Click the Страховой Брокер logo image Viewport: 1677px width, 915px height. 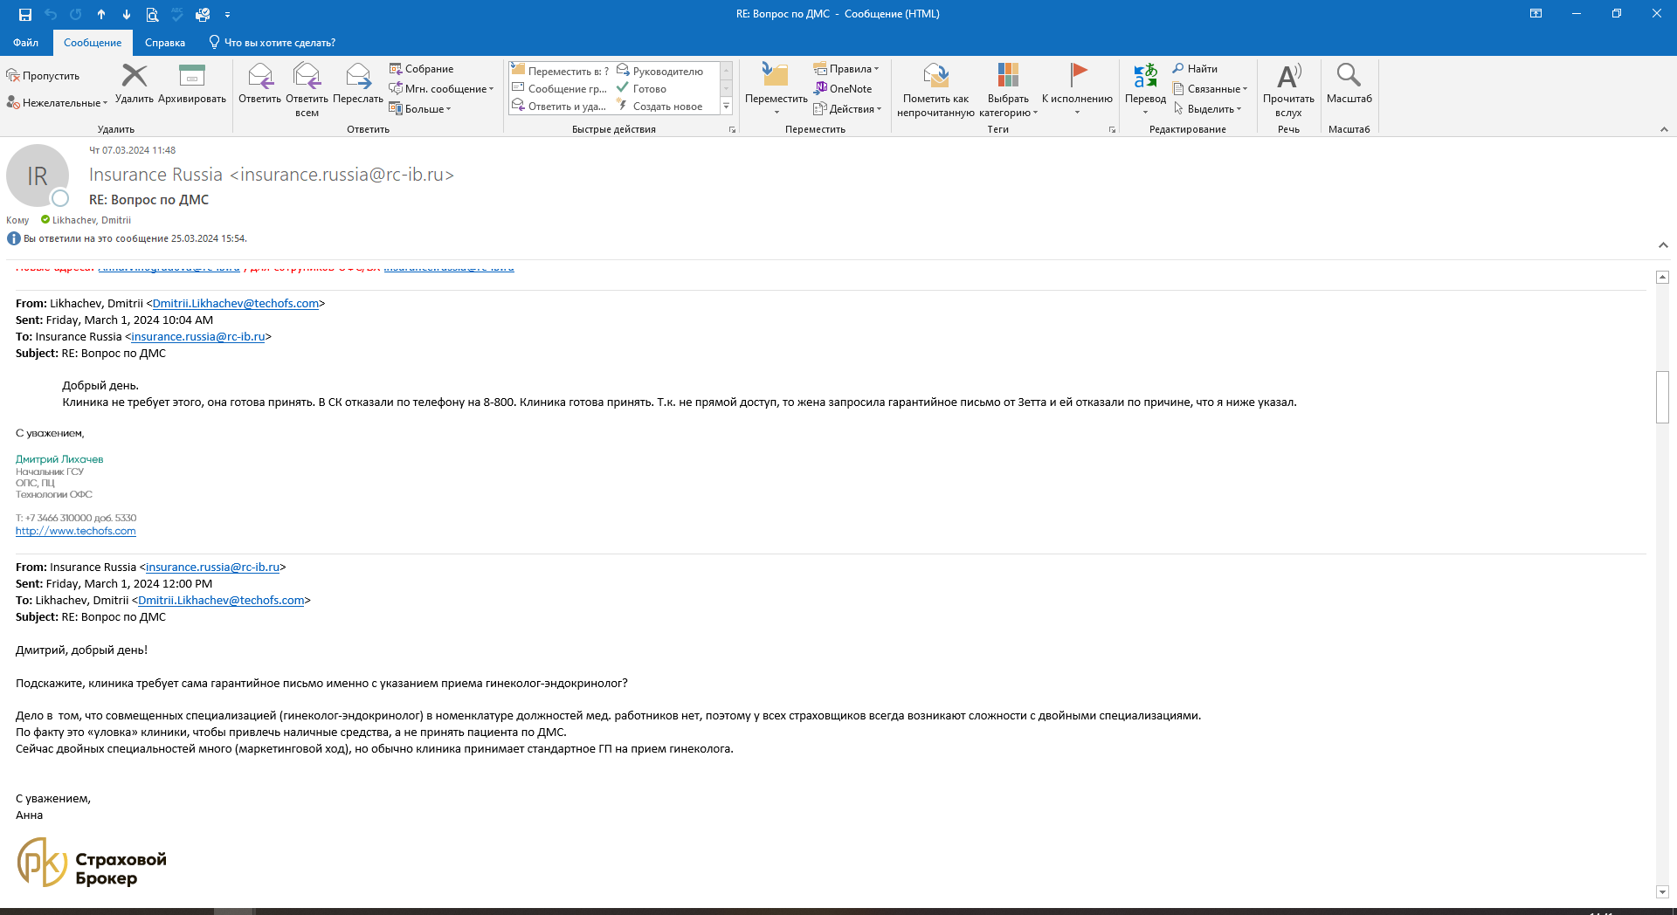[x=92, y=863]
